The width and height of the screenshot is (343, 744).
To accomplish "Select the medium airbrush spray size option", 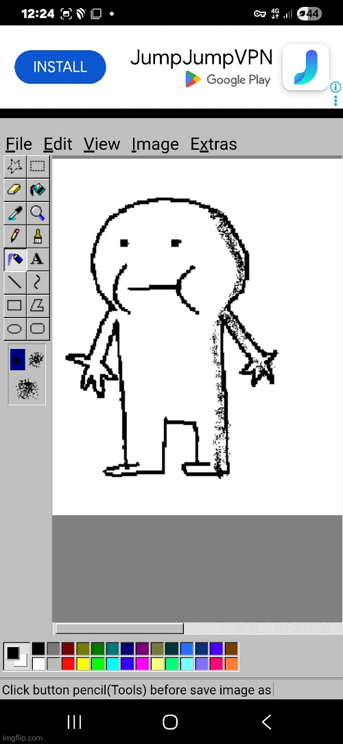I will point(36,360).
